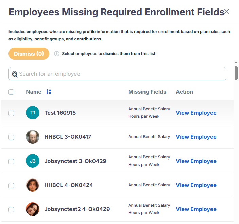
Task: Click the Name sort A-Z icon
Action: [49, 92]
